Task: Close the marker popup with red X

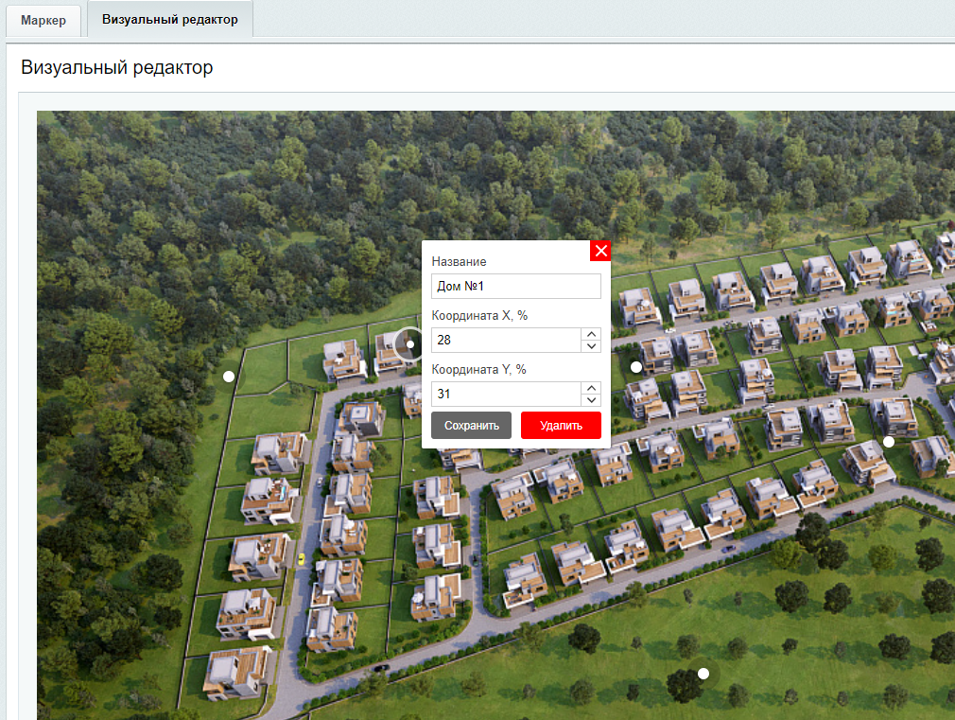Action: 600,251
